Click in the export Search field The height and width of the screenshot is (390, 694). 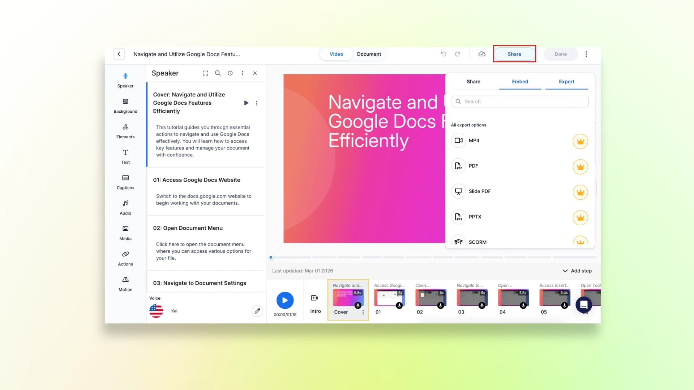point(520,101)
